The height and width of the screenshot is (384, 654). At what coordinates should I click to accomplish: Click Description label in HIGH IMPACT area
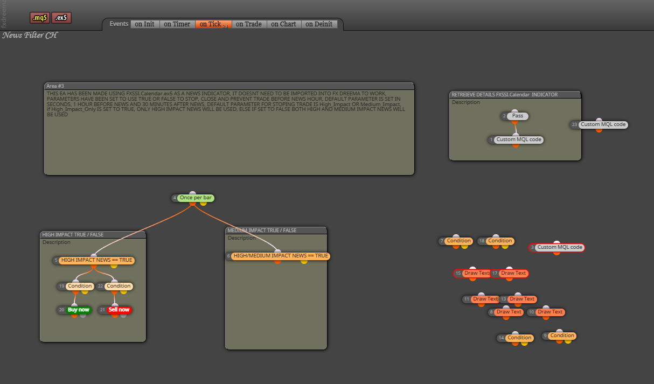click(x=57, y=242)
